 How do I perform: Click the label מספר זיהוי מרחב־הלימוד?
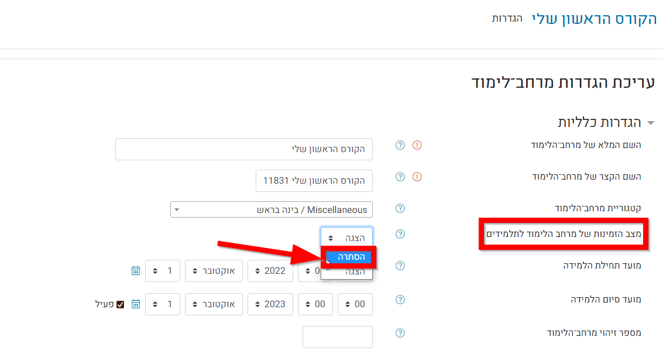tap(594, 333)
